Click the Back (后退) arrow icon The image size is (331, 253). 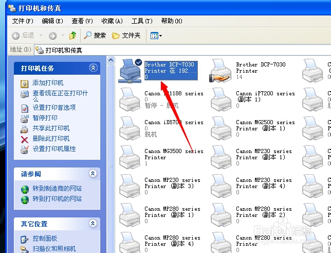click(15, 36)
